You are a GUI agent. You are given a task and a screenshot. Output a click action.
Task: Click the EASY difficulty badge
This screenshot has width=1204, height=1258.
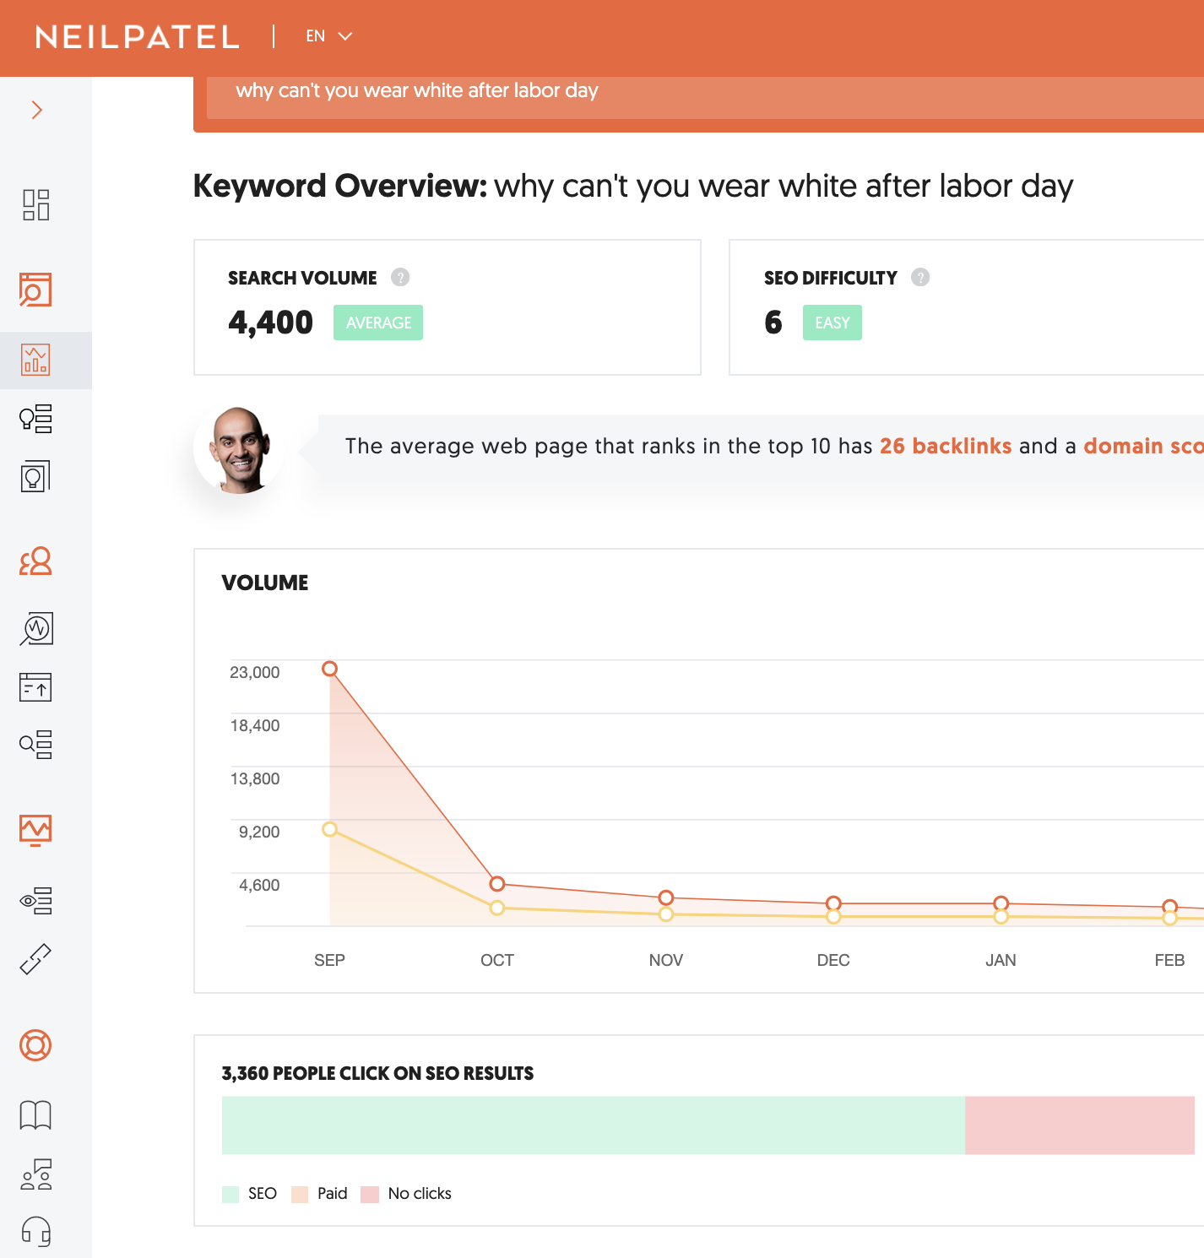(832, 323)
